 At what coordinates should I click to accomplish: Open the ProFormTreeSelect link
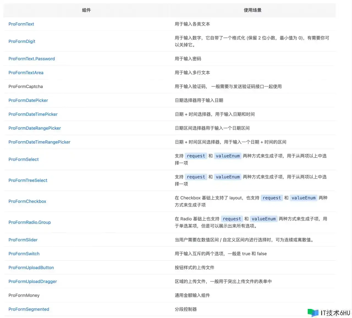pos(28,180)
